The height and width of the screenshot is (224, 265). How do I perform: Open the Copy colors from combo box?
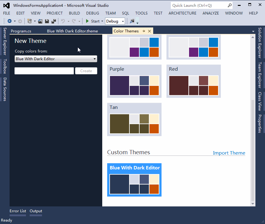click(x=56, y=59)
